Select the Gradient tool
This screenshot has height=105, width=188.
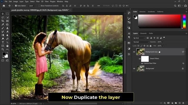pyautogui.click(x=3, y=35)
